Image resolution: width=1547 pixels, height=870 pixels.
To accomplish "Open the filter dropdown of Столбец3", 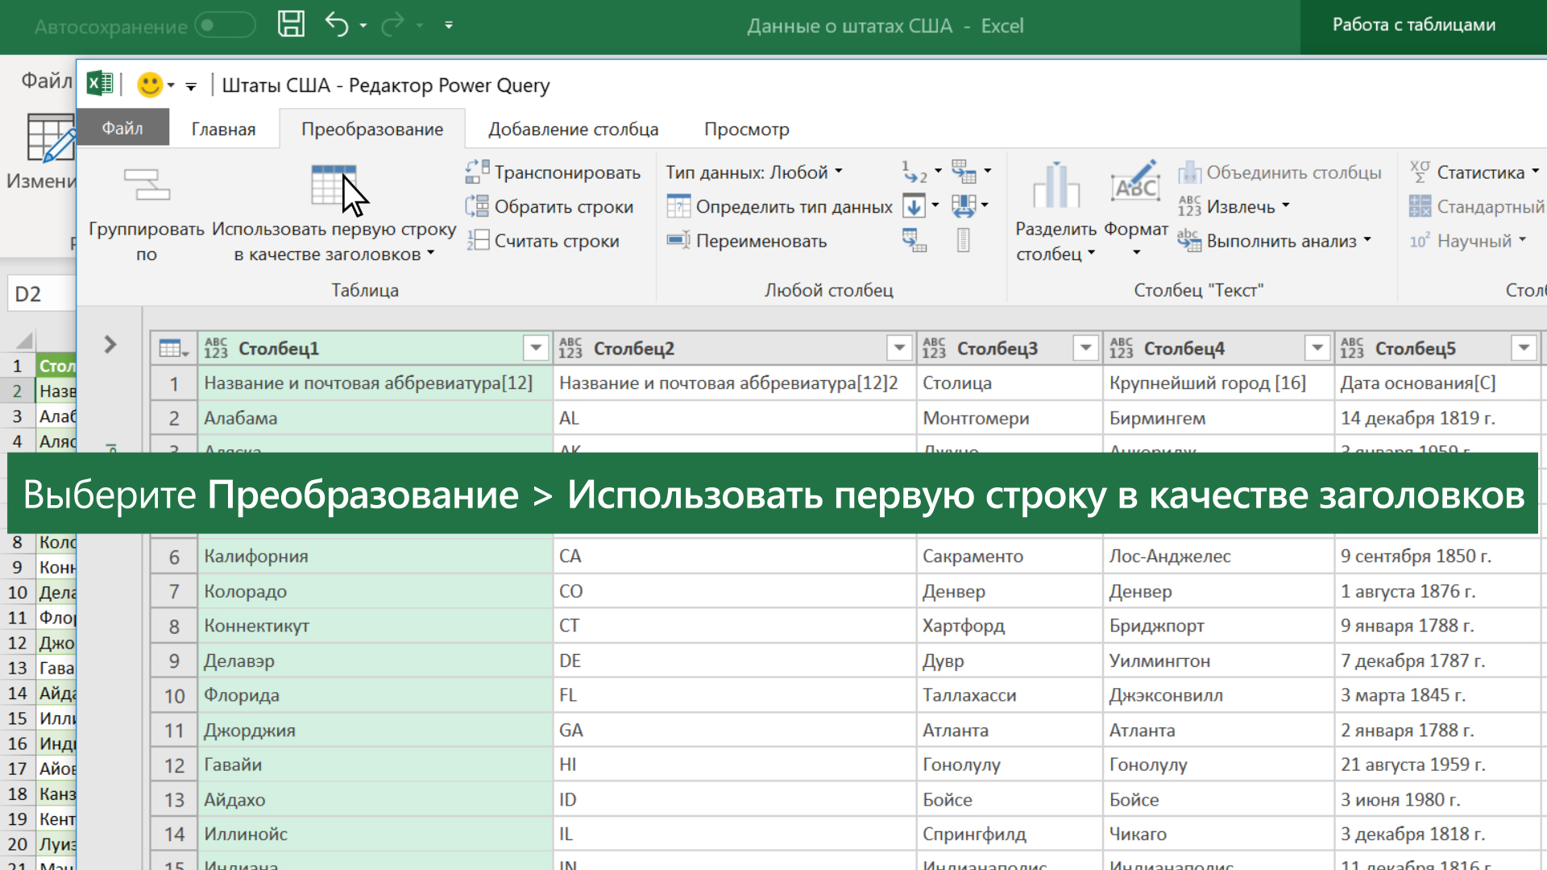I will point(1086,348).
